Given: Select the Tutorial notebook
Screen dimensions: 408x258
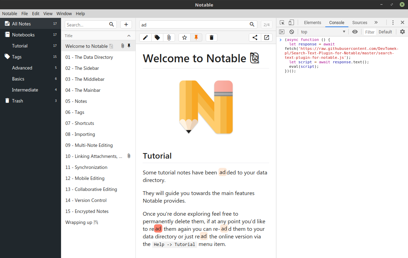Looking at the screenshot, I should click(30, 46).
